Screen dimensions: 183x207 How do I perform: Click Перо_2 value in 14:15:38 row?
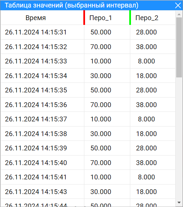(146, 134)
